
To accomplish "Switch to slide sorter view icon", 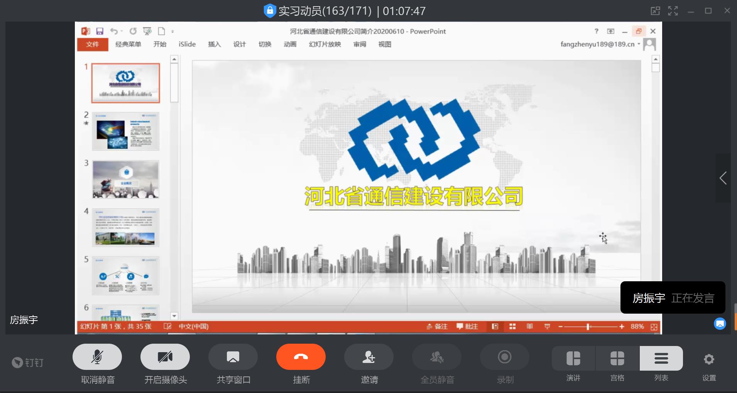I will coord(512,327).
